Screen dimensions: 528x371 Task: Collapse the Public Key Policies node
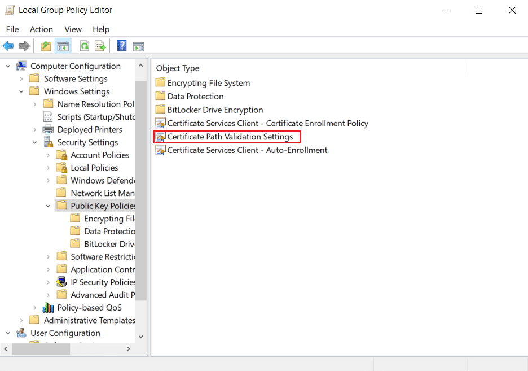click(x=48, y=206)
